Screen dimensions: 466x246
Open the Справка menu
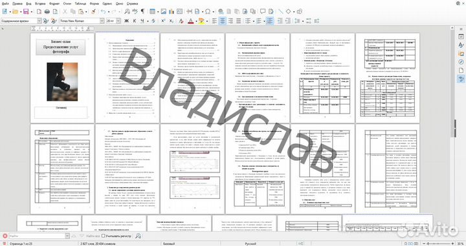tap(132, 4)
